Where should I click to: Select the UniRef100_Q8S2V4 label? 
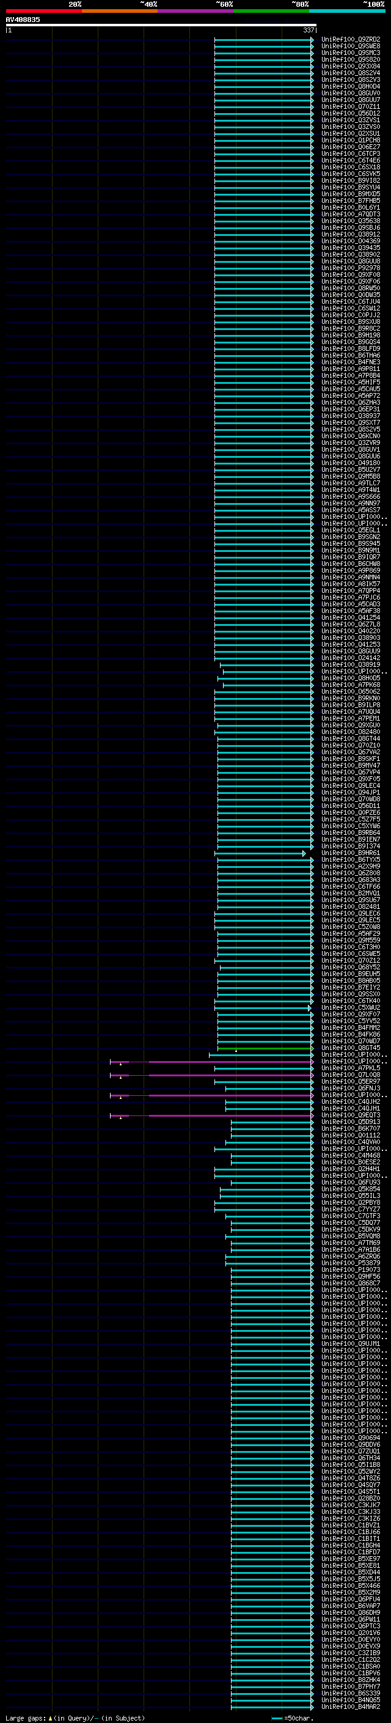(350, 73)
